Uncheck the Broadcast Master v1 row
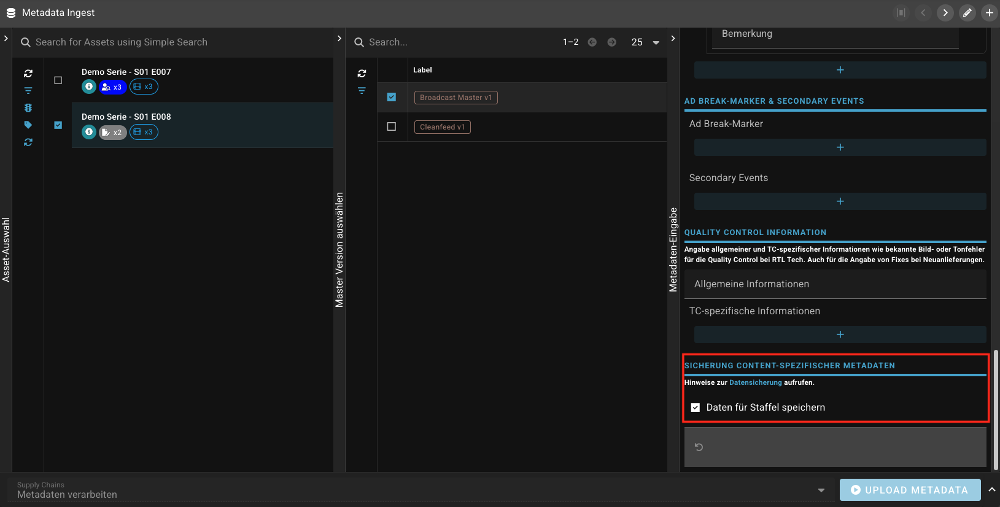Screen dimensions: 1000x507 point(392,97)
